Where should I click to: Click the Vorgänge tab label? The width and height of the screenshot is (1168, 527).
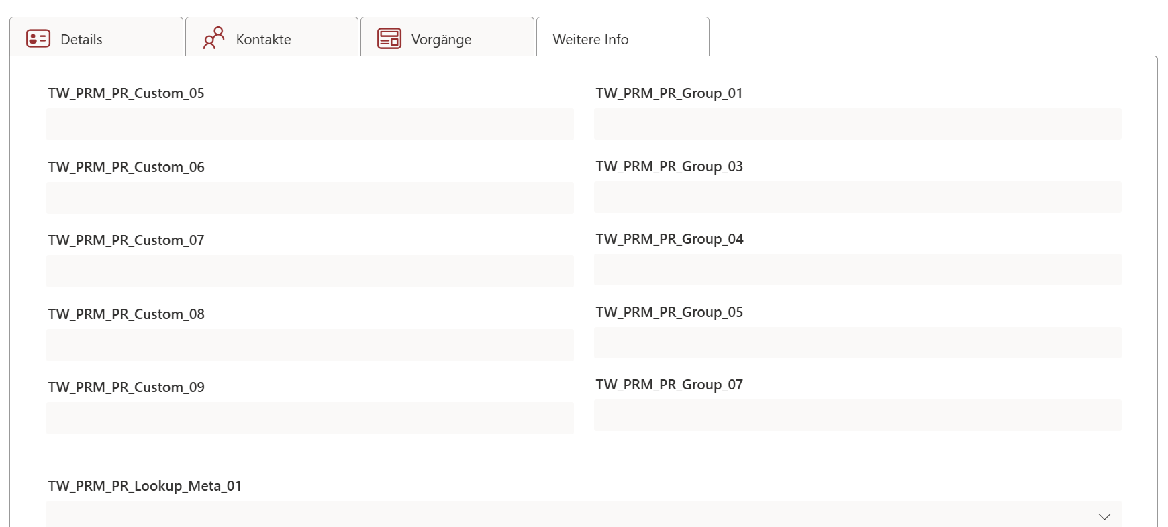(x=441, y=40)
